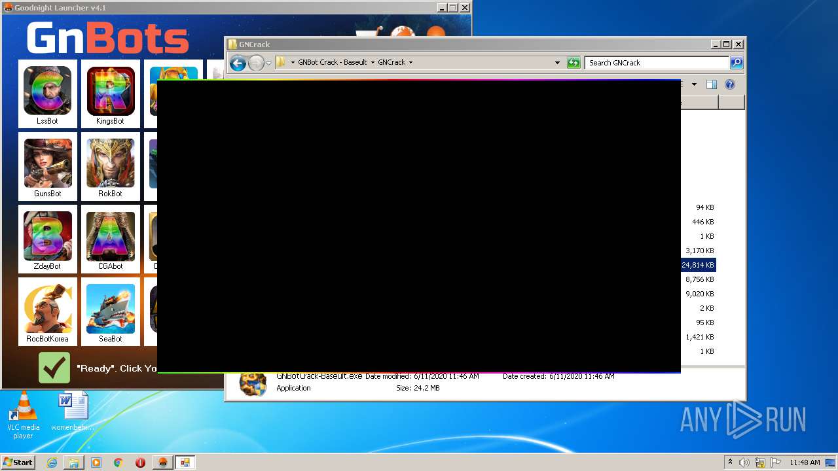Open the womenbehi Word document on desktop
Viewport: 838px width, 471px height.
click(x=73, y=412)
